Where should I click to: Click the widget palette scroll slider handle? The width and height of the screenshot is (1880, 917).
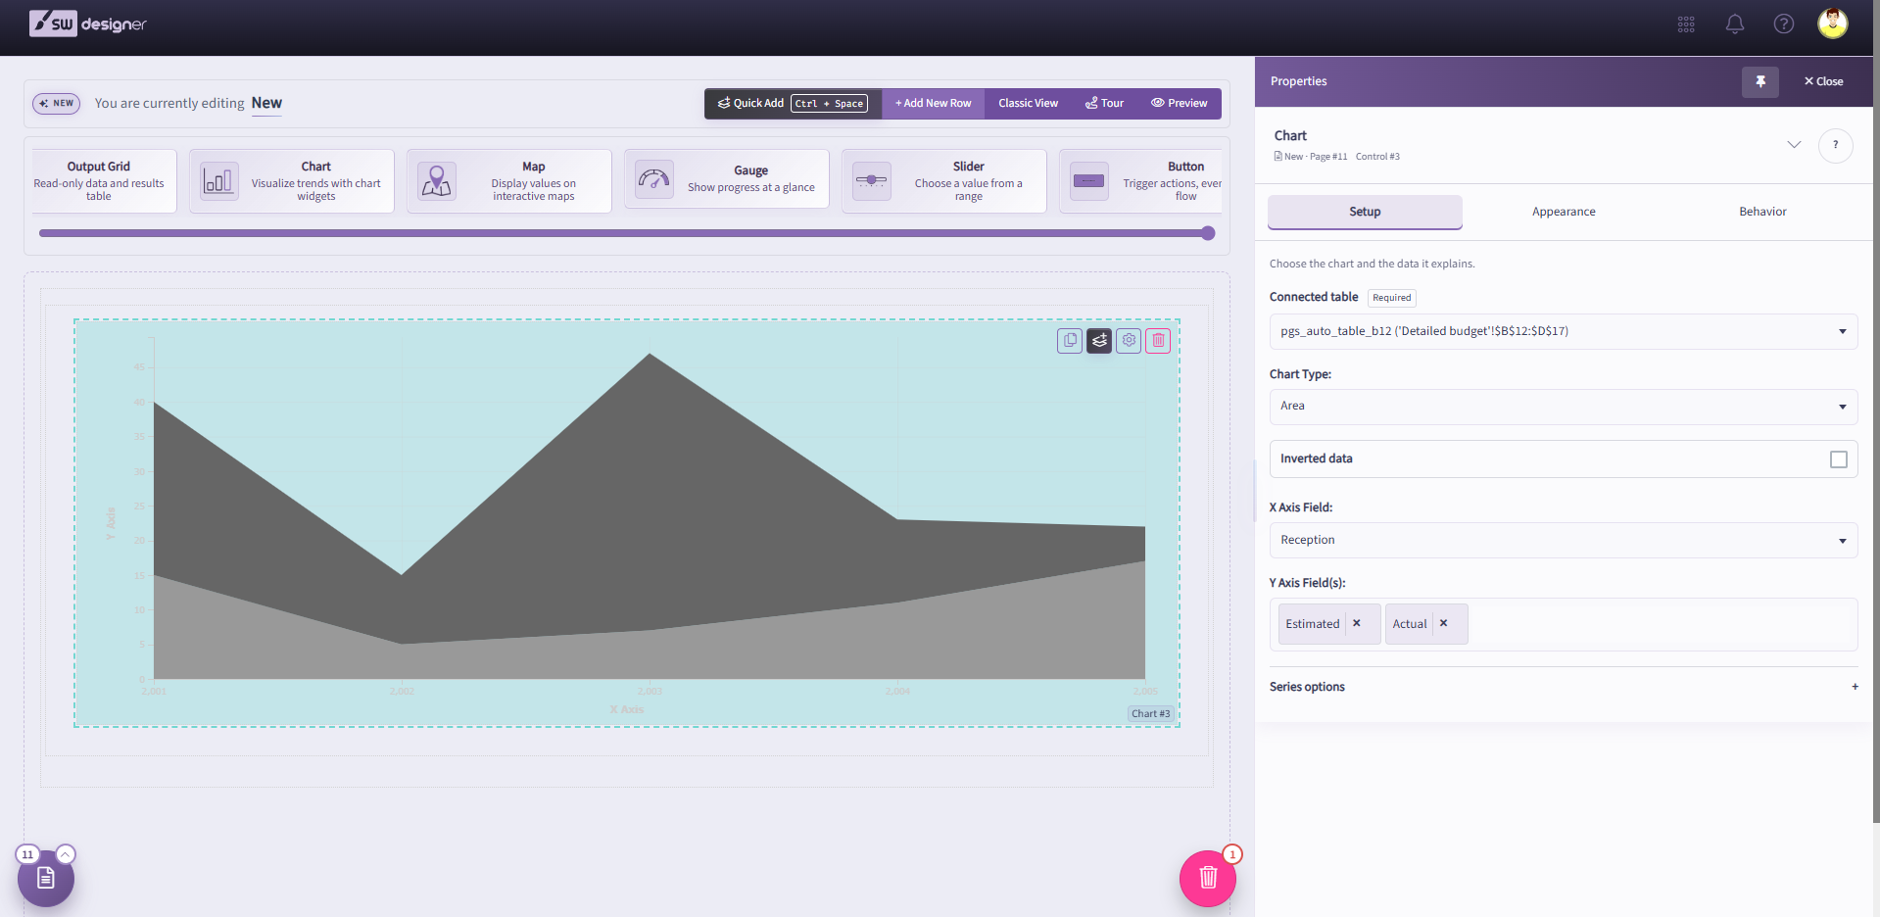[x=1208, y=233]
